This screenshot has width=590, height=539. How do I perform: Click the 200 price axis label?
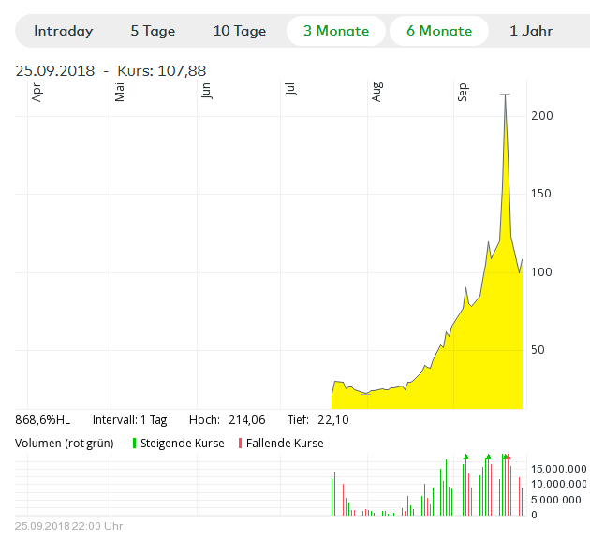coord(542,115)
